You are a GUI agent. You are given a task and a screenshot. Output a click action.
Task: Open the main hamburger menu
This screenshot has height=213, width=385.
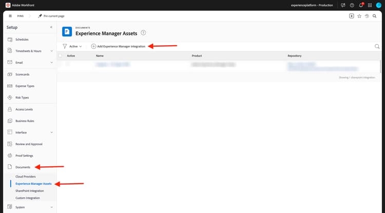click(10, 16)
